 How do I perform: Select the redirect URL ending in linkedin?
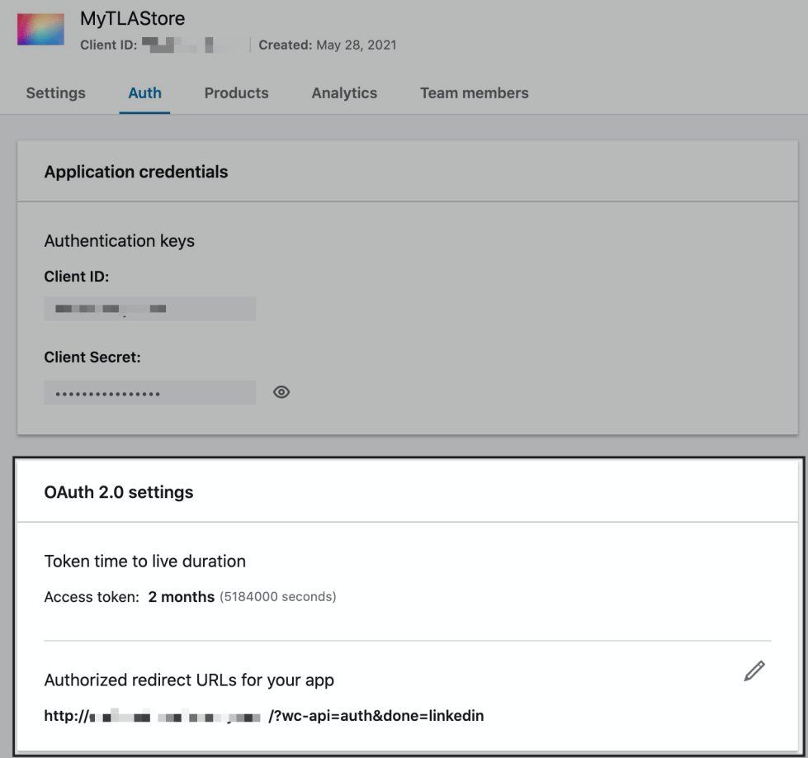tap(264, 716)
